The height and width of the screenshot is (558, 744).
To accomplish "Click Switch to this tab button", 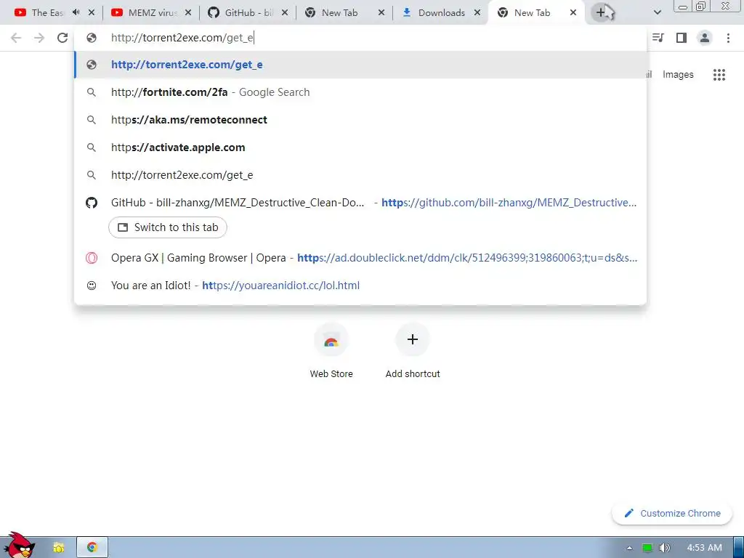I will [x=168, y=227].
